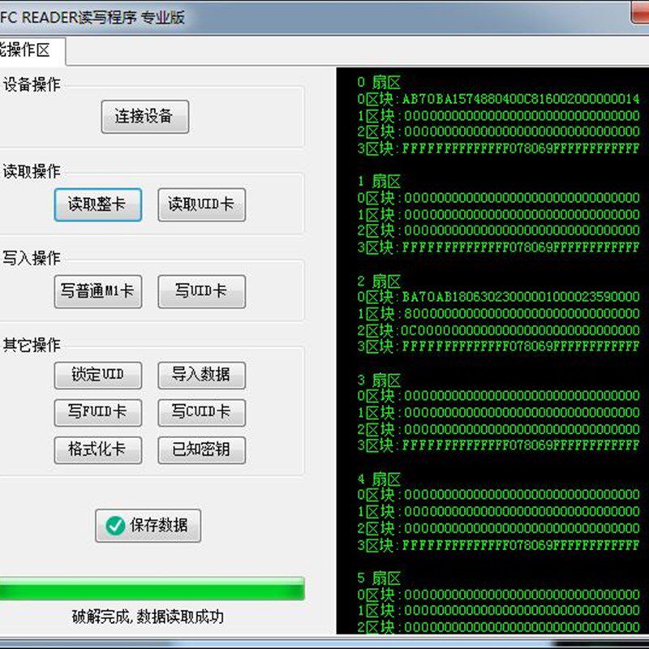Select sector 0 block 2 zeros row
The height and width of the screenshot is (649, 649).
498,131
